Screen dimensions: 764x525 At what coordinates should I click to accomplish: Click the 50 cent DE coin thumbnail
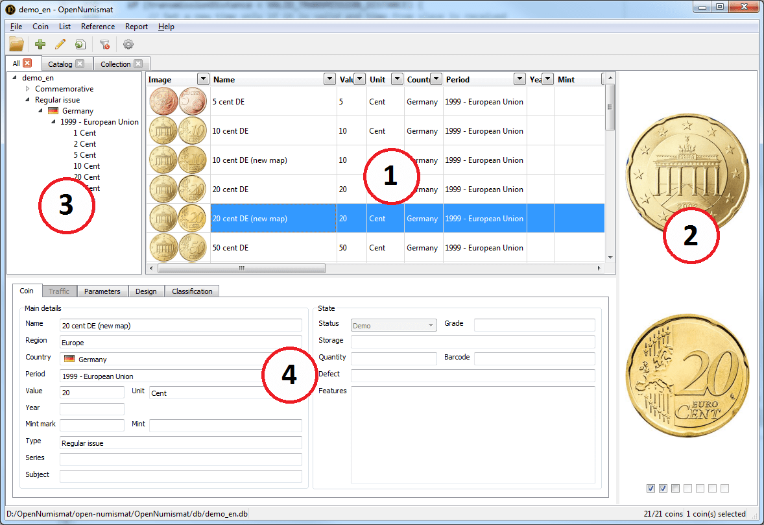(178, 248)
